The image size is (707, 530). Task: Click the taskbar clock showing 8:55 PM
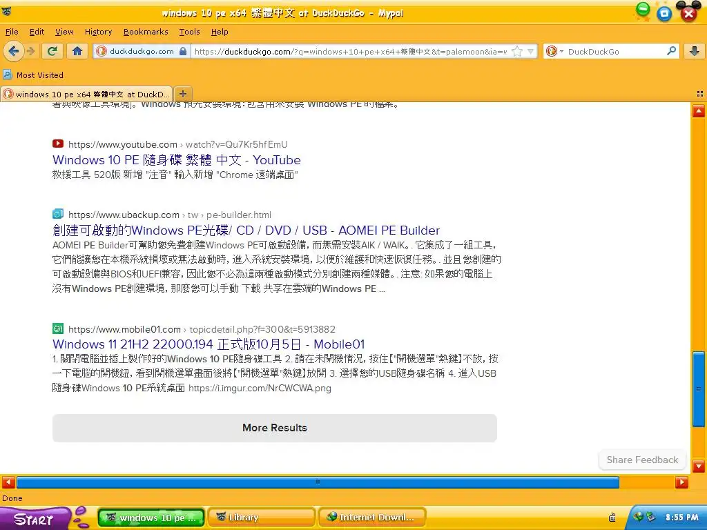[681, 518]
